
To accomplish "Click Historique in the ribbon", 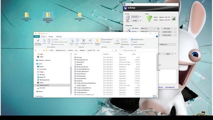I will point(125,44).
